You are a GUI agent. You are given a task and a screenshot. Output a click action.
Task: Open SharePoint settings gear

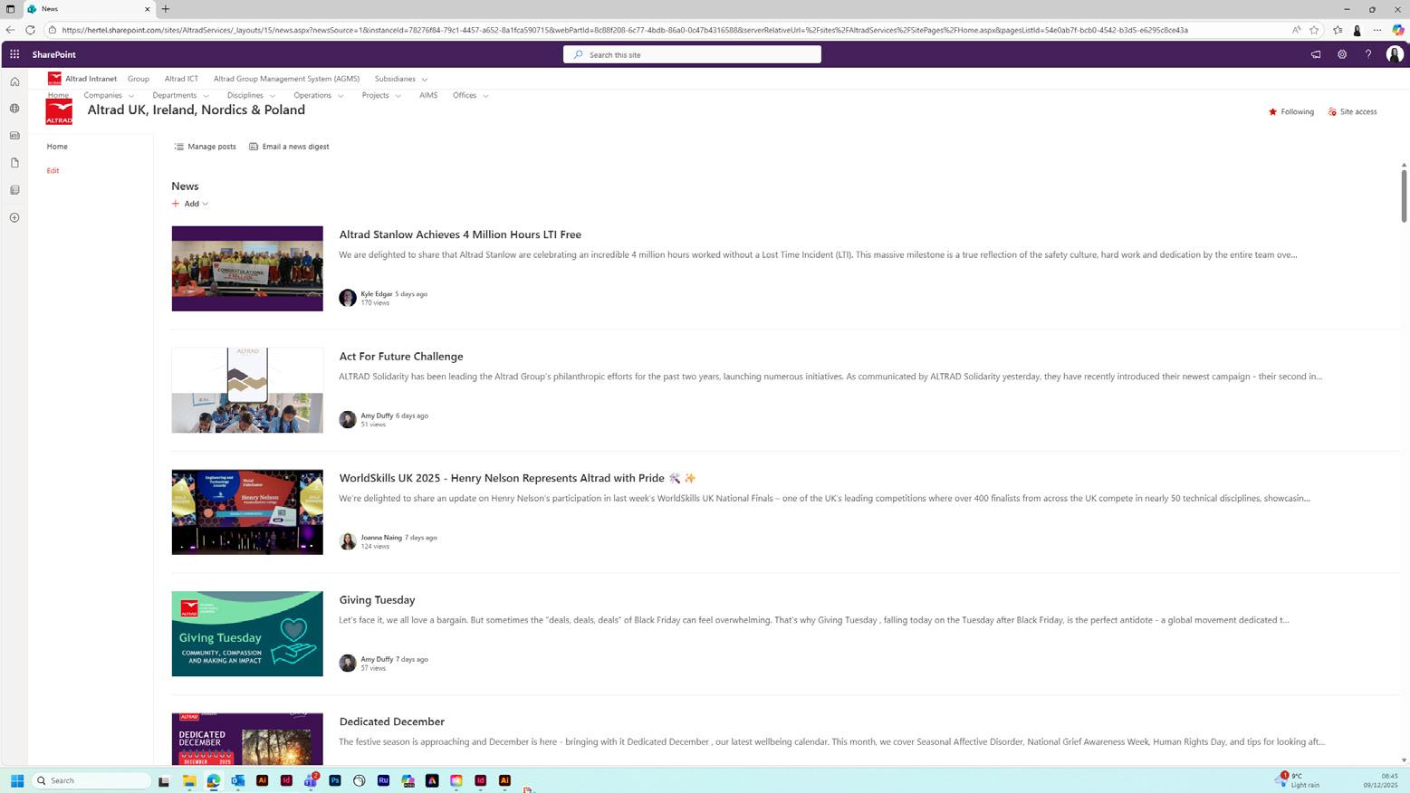pyautogui.click(x=1342, y=54)
